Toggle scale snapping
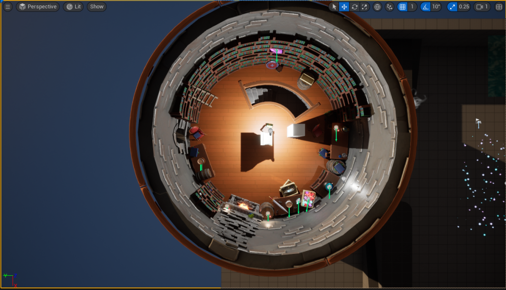Viewport: 506px width, 290px height. coord(452,7)
